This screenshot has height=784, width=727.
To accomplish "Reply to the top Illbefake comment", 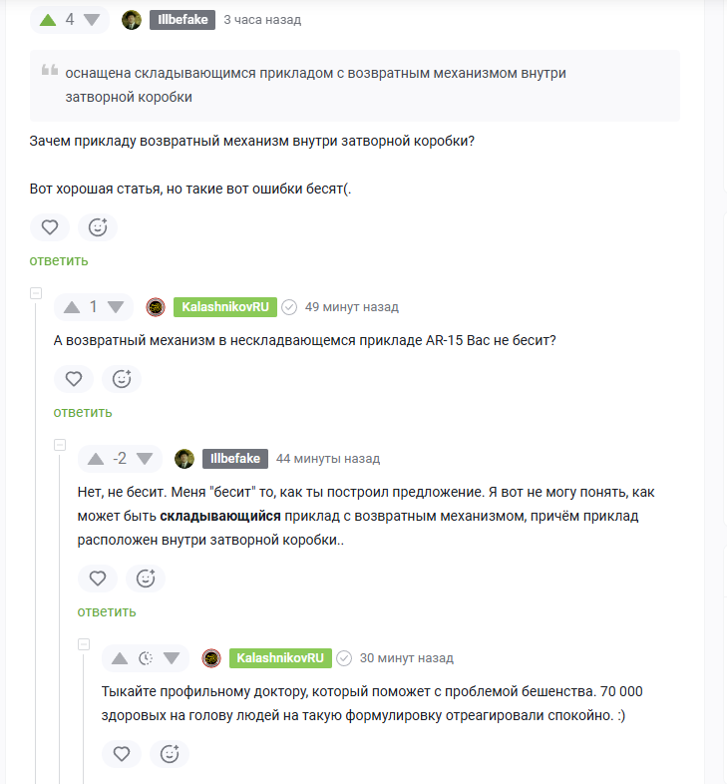I will [x=59, y=260].
